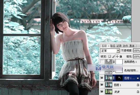Click the 选取颜色 1 adjustment icon thumbnail
The width and height of the screenshot is (140, 95).
click(x=109, y=62)
